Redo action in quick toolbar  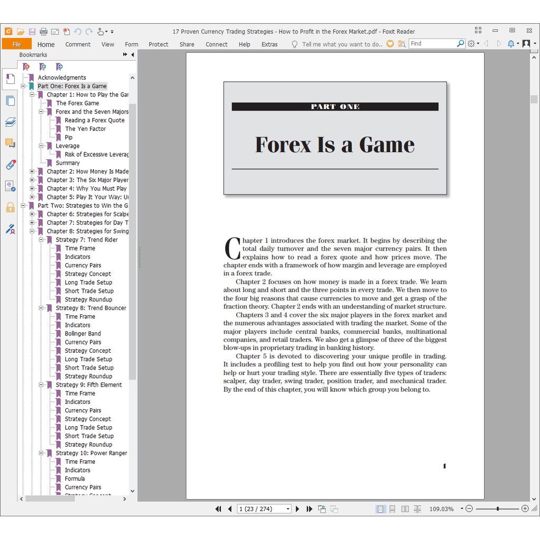point(89,32)
